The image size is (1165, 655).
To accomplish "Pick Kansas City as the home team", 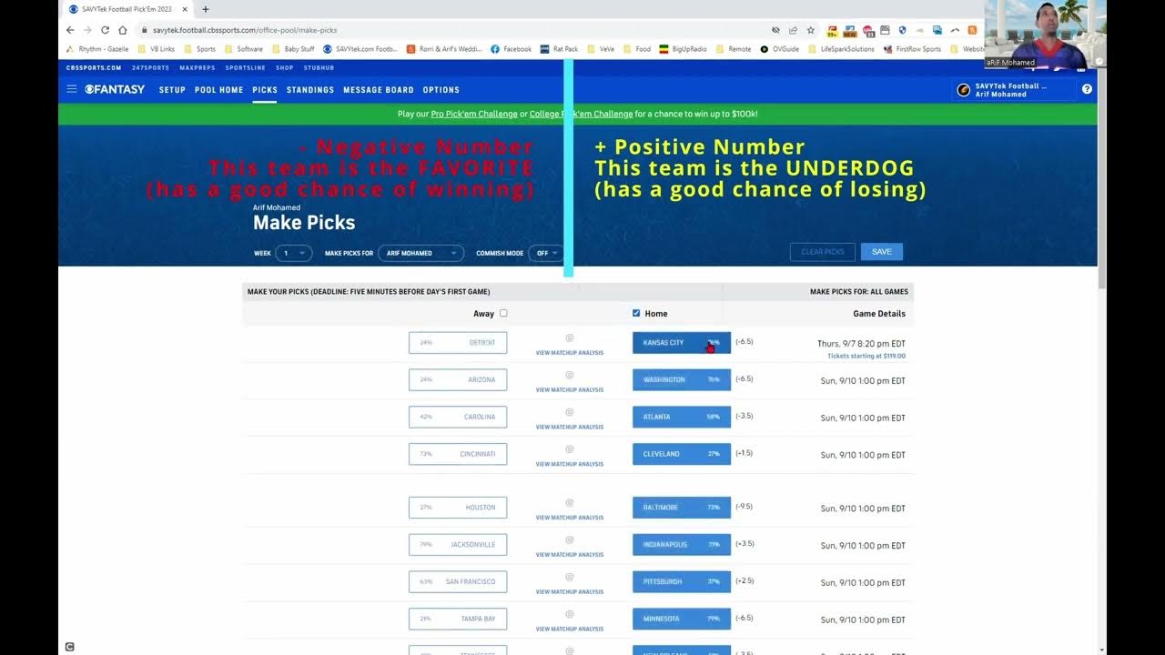I will point(682,343).
